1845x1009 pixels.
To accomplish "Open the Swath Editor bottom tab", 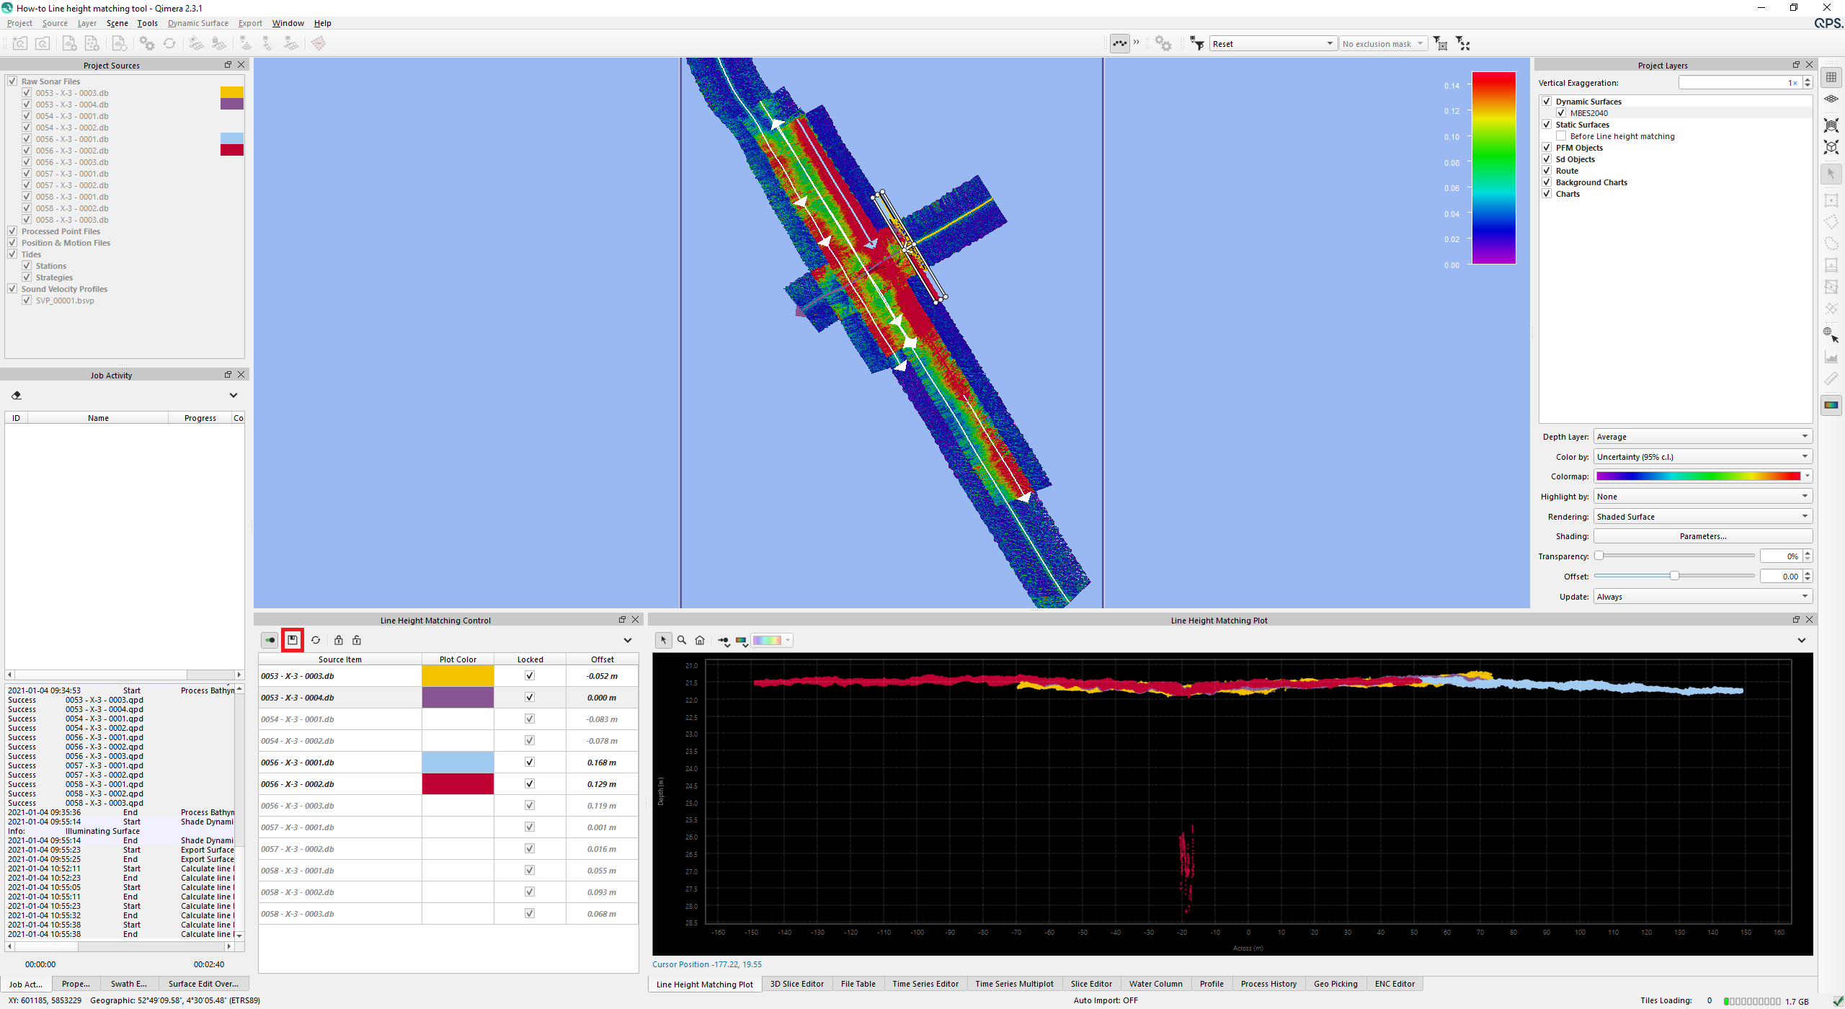I will tap(128, 984).
